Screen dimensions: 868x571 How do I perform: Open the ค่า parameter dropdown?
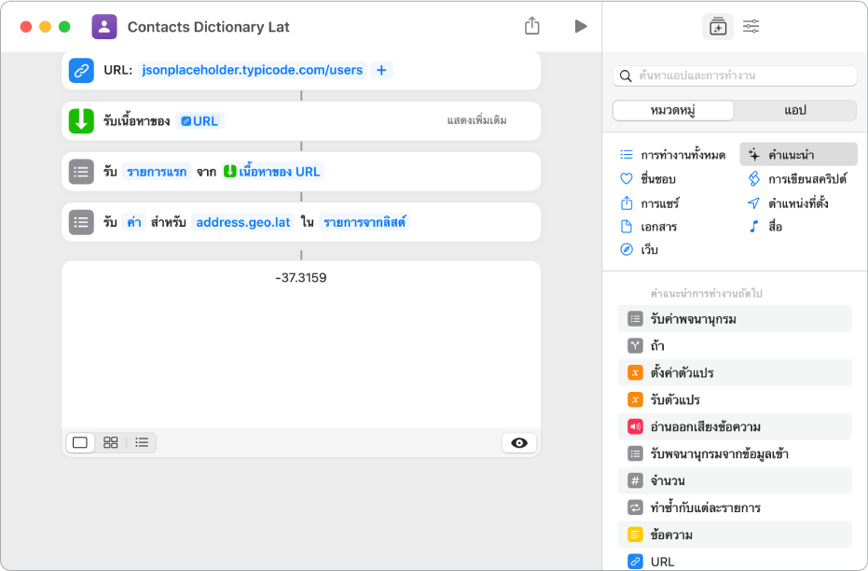(x=134, y=222)
